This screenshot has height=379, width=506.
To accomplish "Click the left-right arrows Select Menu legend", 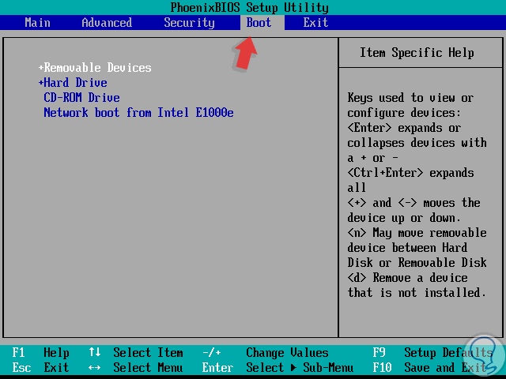I will pyautogui.click(x=136, y=367).
